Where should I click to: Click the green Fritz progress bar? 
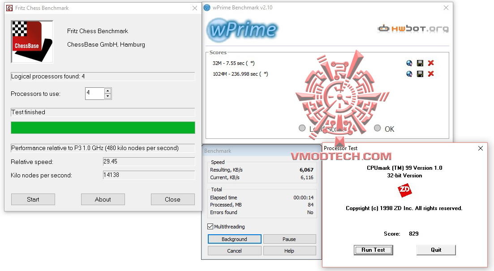[103, 128]
